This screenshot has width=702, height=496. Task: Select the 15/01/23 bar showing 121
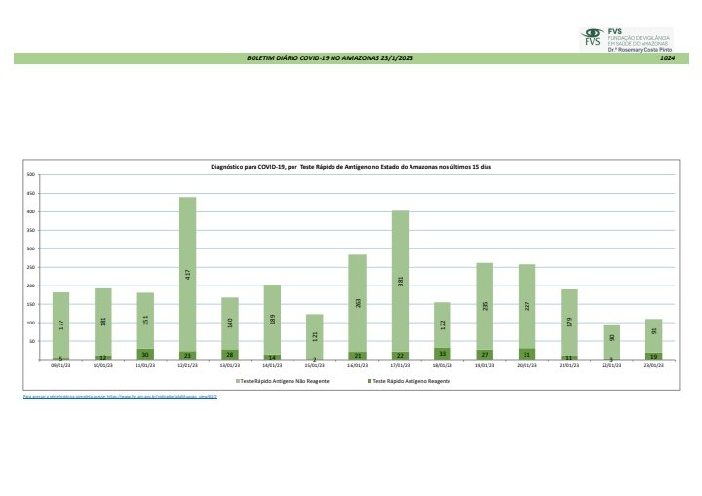[315, 336]
